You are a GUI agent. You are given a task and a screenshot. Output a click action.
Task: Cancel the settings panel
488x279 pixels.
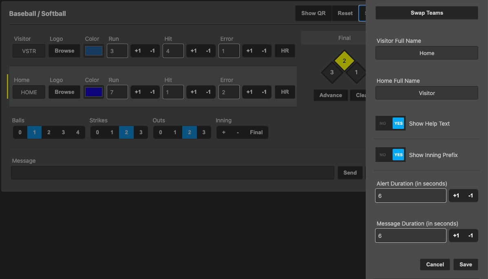(435, 264)
